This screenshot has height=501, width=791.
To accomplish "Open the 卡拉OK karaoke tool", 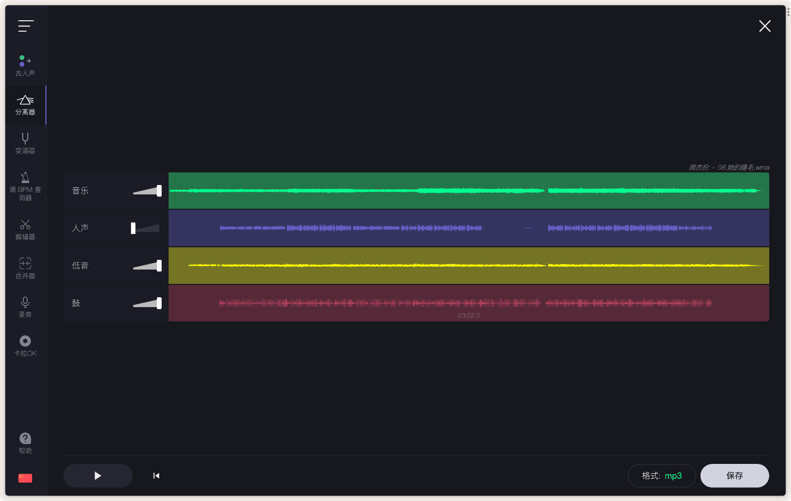I will coord(25,344).
